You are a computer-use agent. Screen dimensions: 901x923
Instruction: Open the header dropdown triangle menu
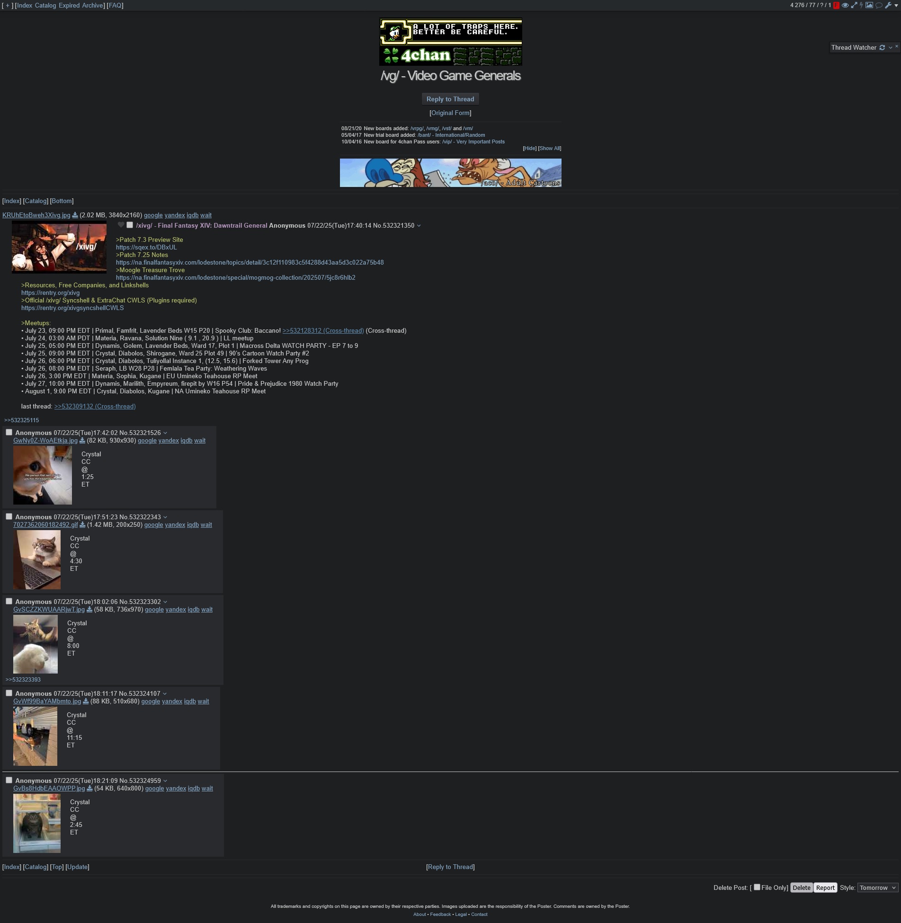(896, 5)
